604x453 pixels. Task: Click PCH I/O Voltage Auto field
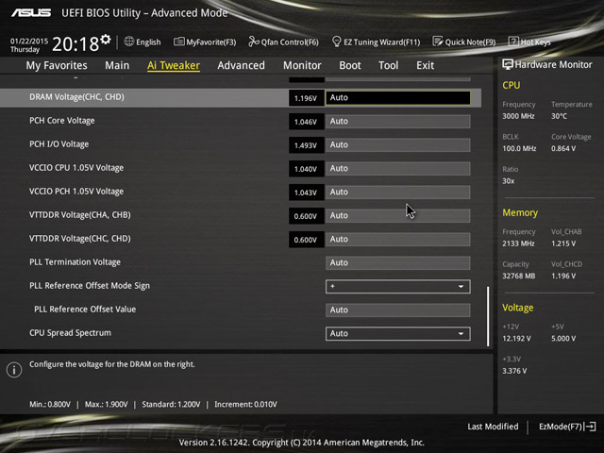click(x=398, y=144)
